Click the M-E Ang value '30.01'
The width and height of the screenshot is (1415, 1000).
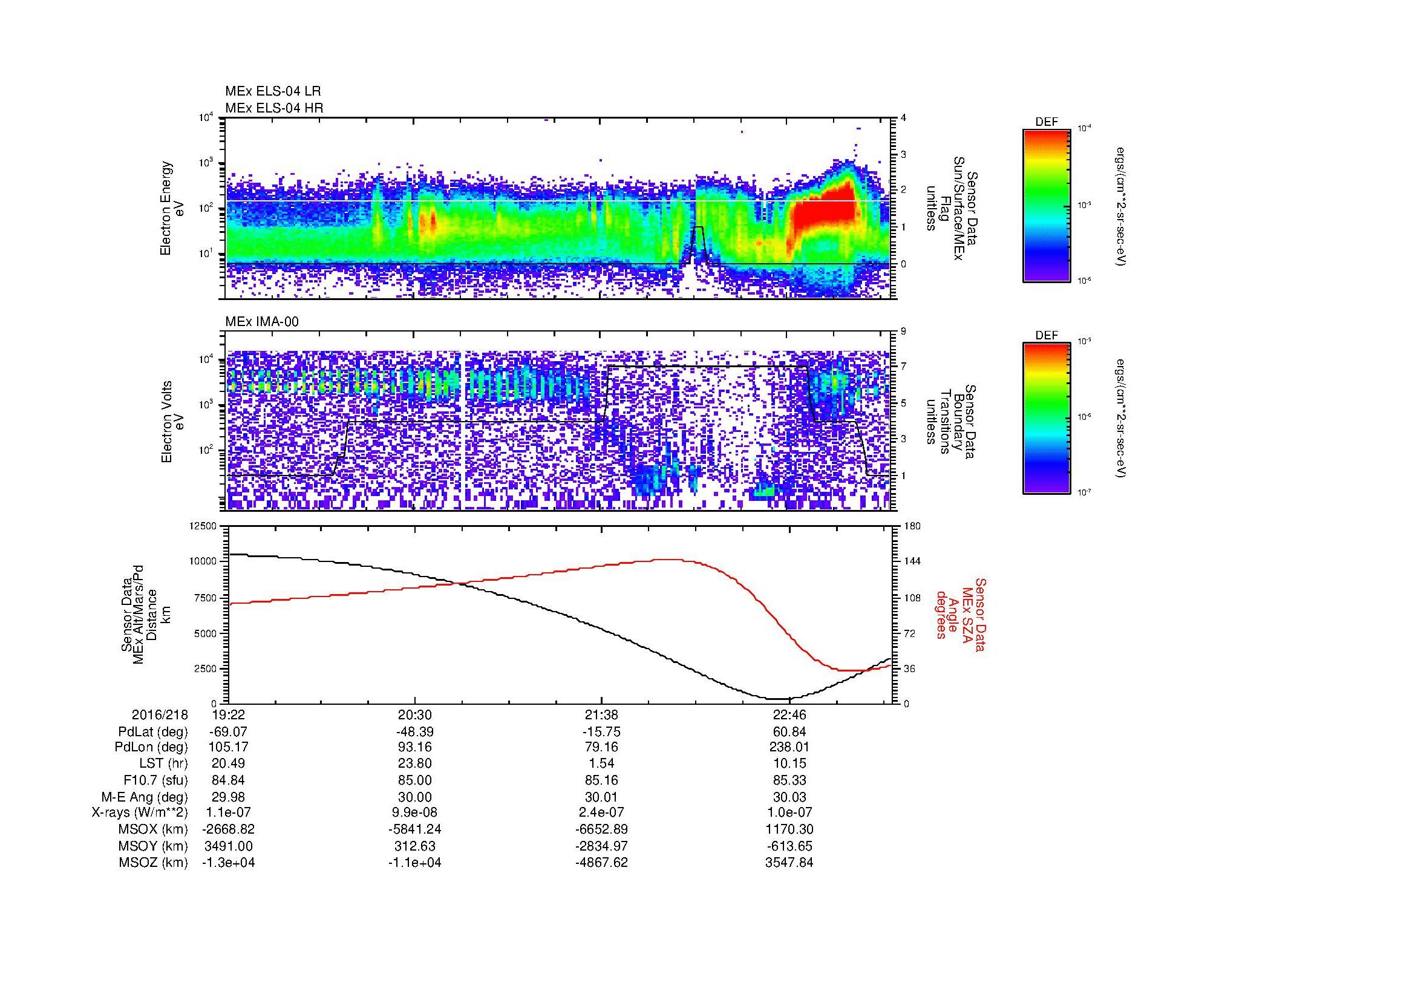pos(601,797)
